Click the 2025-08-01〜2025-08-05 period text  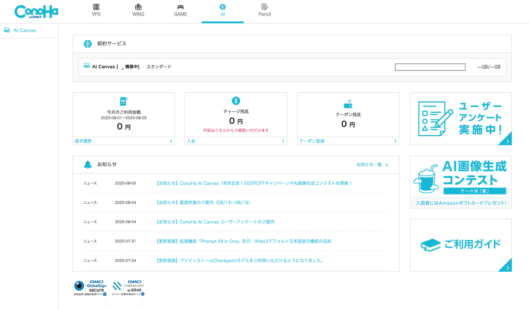pos(124,118)
